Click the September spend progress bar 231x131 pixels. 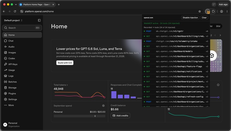79,116
